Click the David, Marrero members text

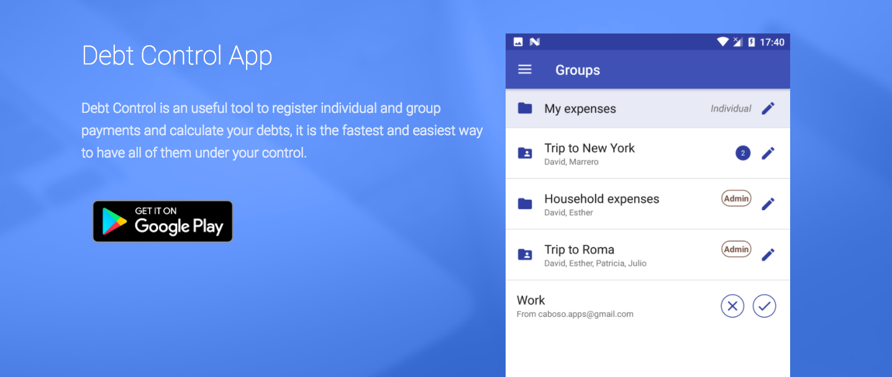coord(571,162)
